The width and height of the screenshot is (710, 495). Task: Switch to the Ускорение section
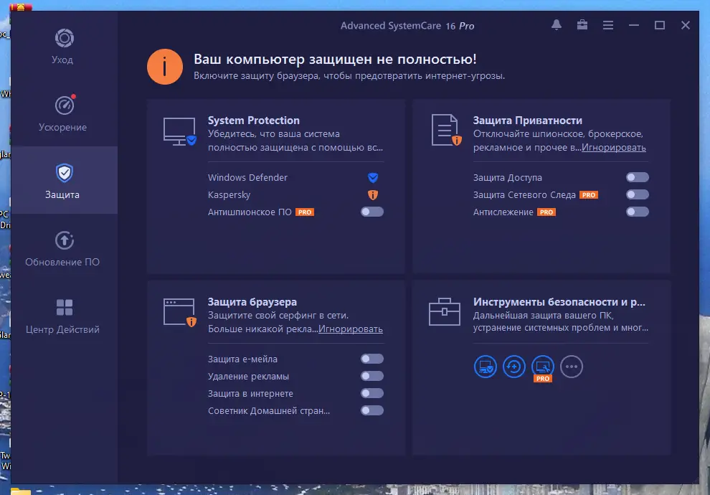pos(64,113)
